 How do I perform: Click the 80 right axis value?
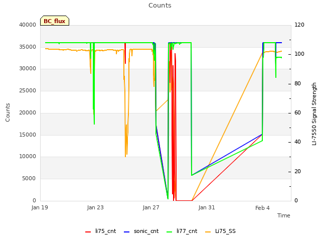point(297,84)
